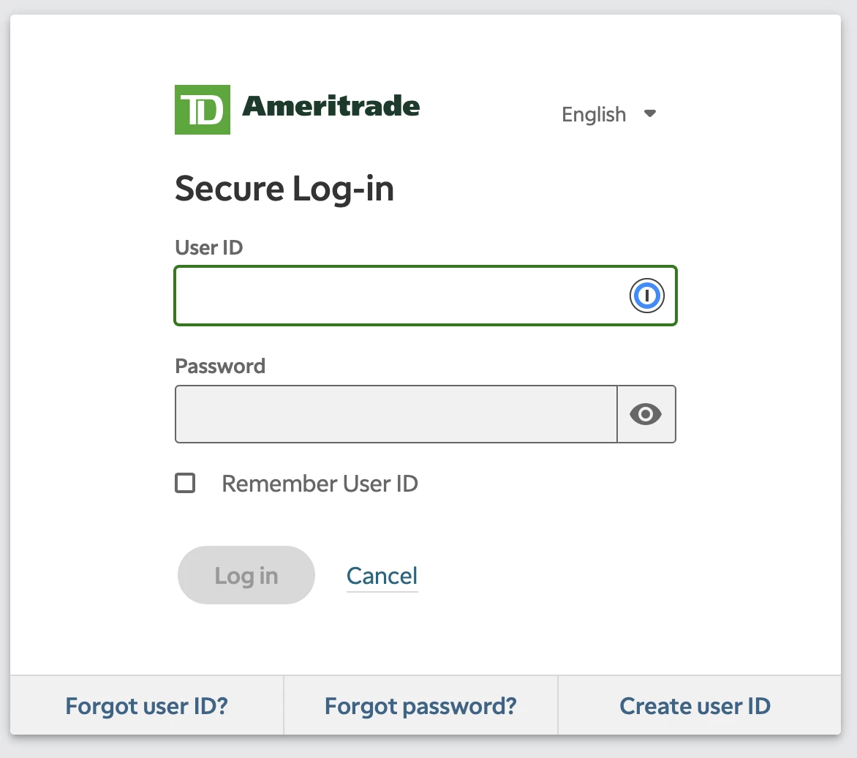Show password using the eye icon
Viewport: 857px width, 758px height.
pos(646,414)
